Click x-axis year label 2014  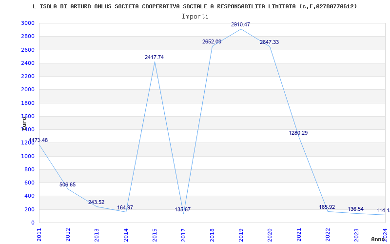click(x=126, y=235)
